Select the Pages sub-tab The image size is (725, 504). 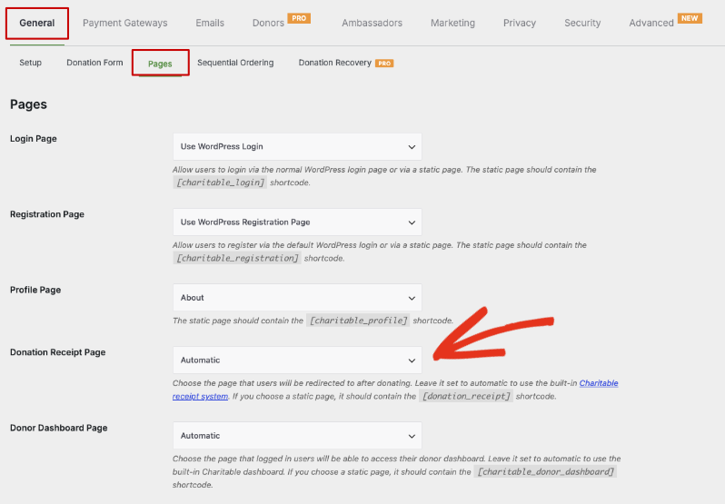pyautogui.click(x=160, y=64)
